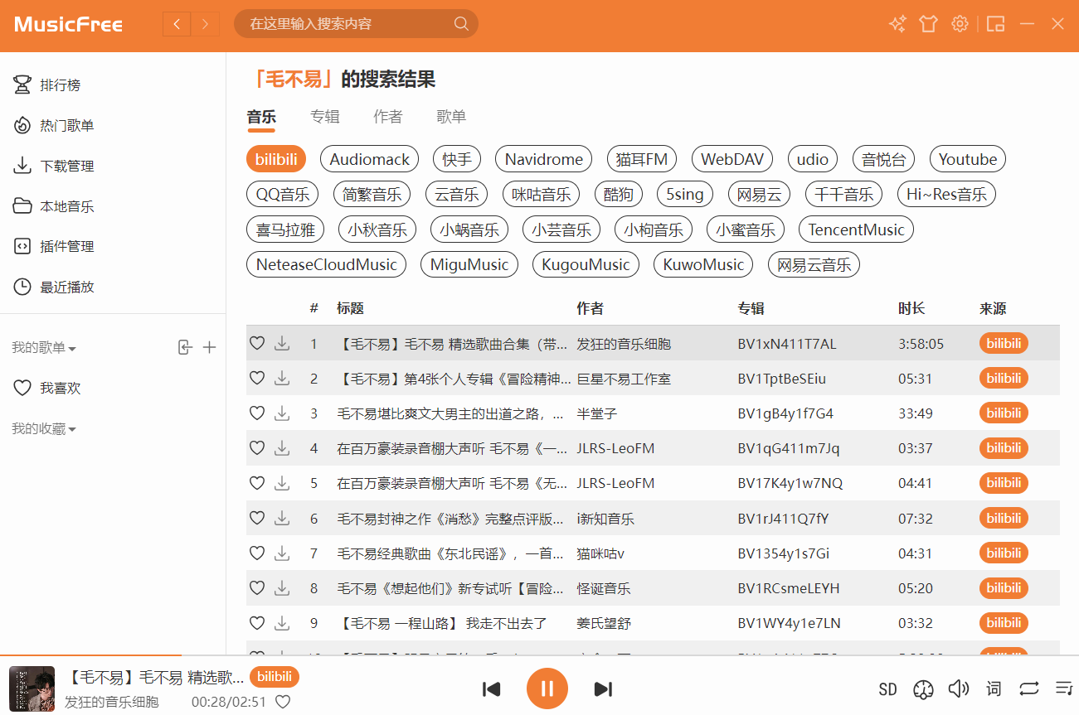Image resolution: width=1079 pixels, height=715 pixels.
Task: Select Audiomack source filter
Action: tap(370, 159)
